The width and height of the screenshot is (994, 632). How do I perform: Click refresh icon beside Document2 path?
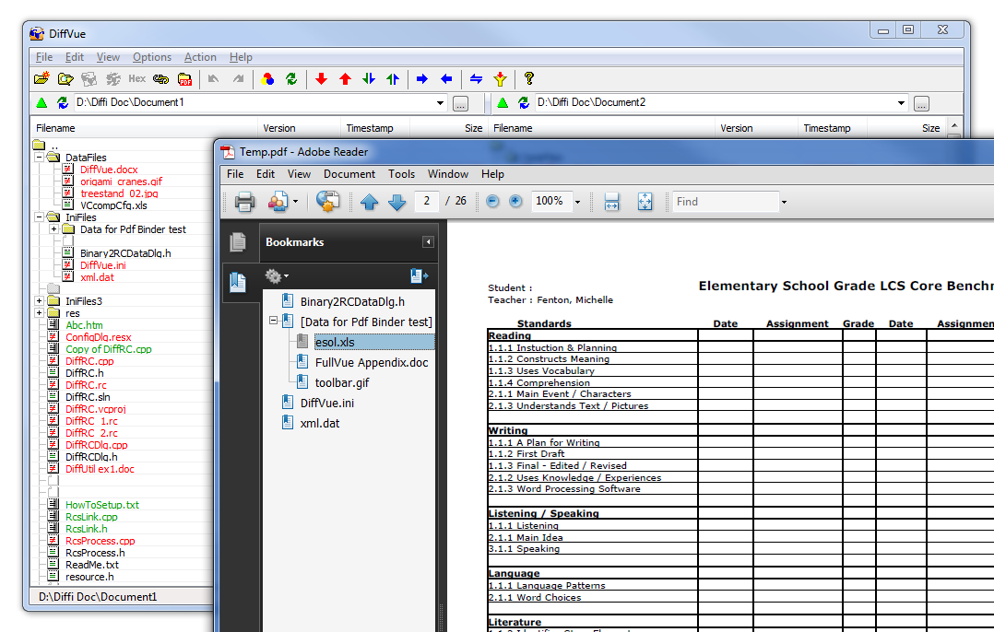click(x=523, y=102)
